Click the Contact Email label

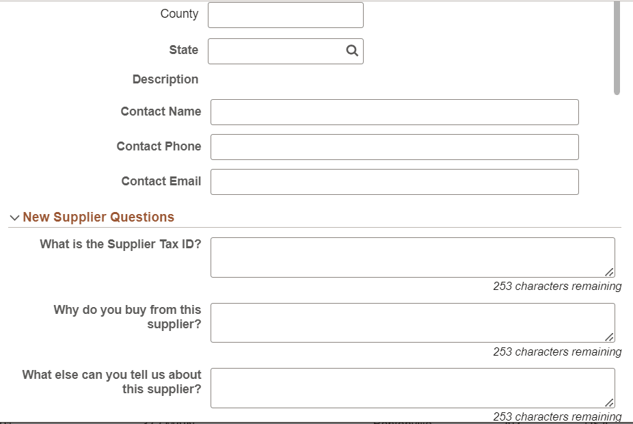tap(161, 181)
